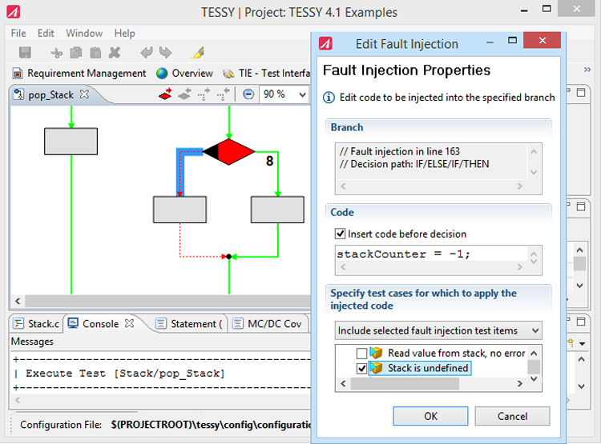Click the Redo arrow icon
Screen dimensions: 601x444
[x=166, y=53]
